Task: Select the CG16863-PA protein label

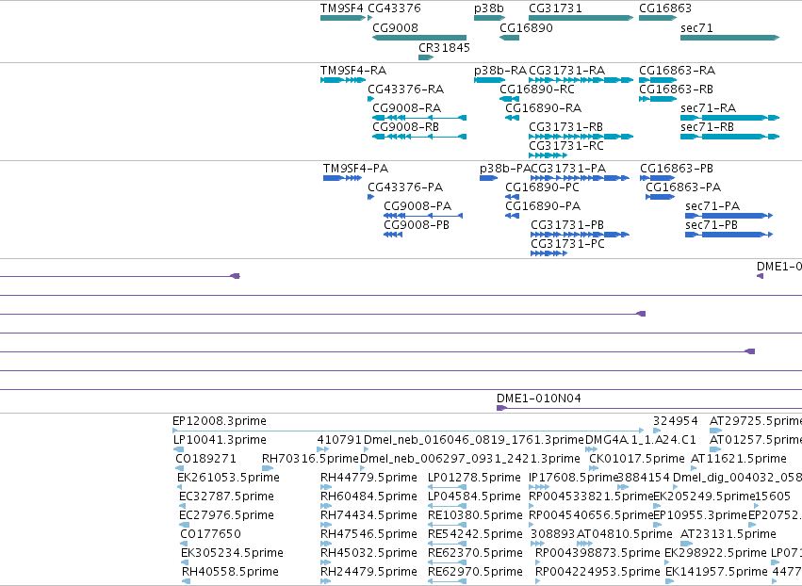Action: [683, 187]
